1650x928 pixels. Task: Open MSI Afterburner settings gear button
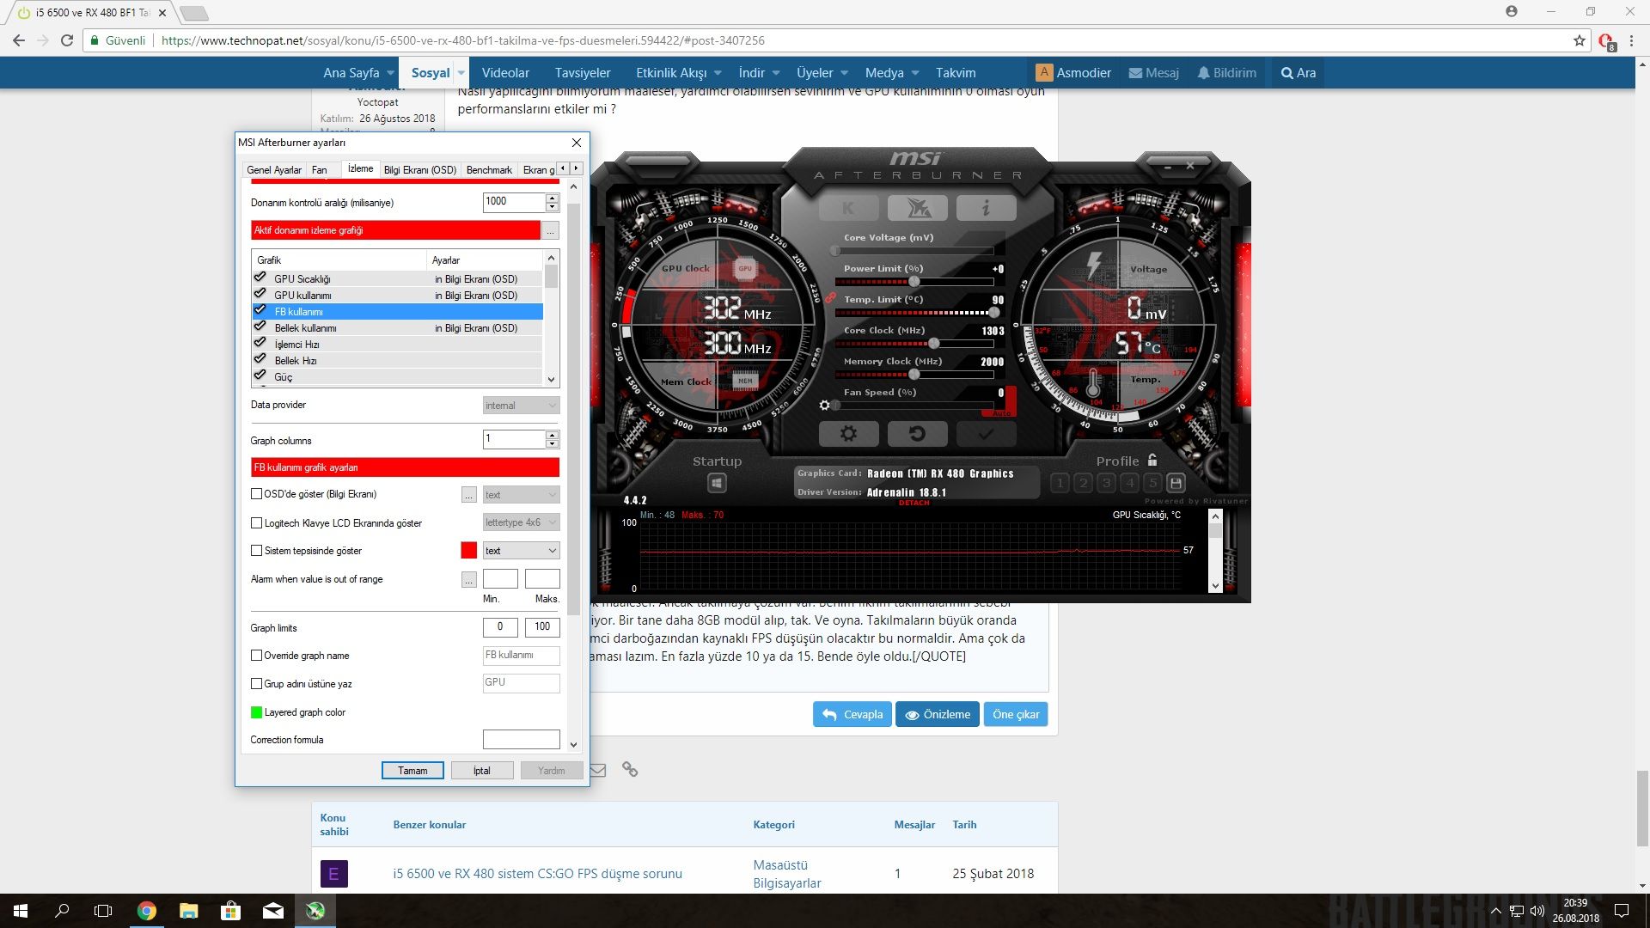coord(848,434)
